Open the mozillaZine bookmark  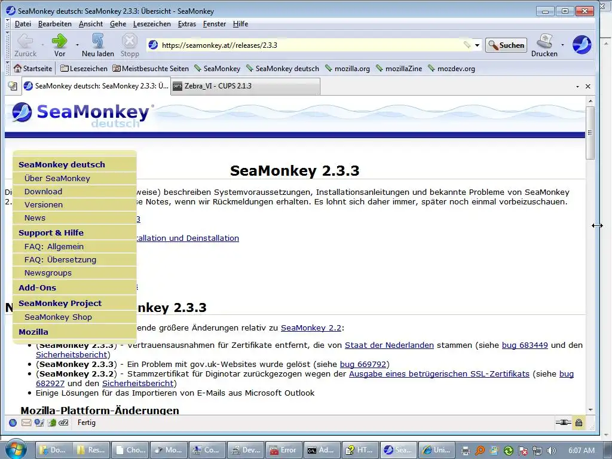(x=399, y=69)
